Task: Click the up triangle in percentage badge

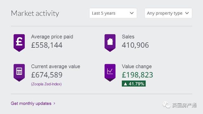Action: point(125,84)
